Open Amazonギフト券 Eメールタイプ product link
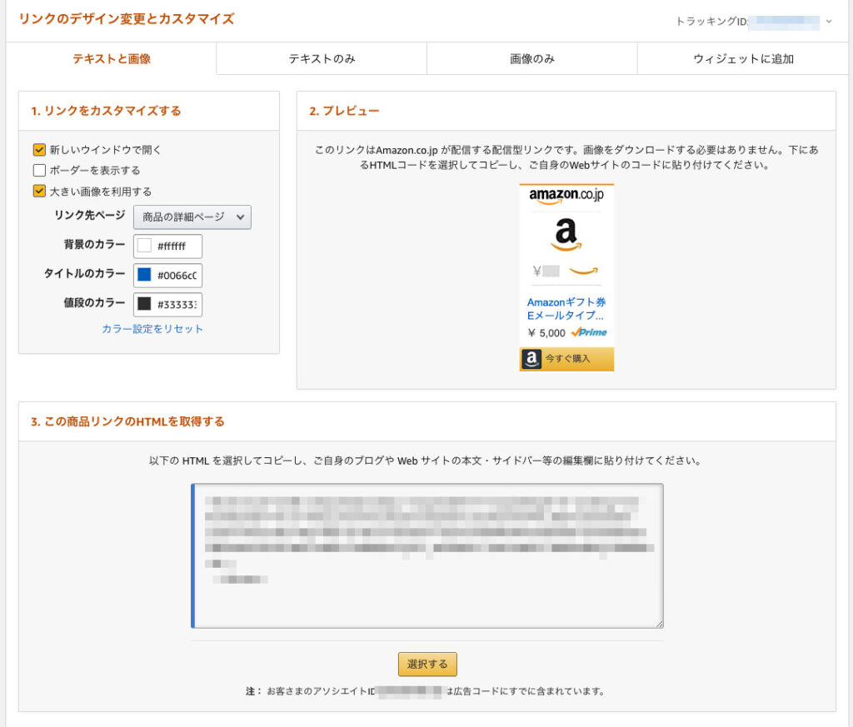853x727 pixels. tap(566, 308)
